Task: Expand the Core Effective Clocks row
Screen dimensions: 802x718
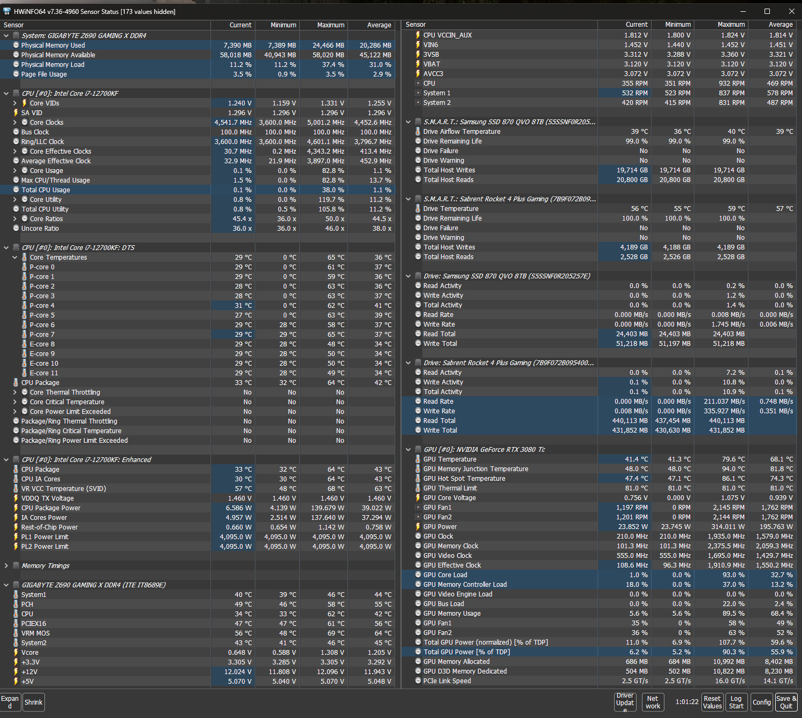Action: [15, 152]
